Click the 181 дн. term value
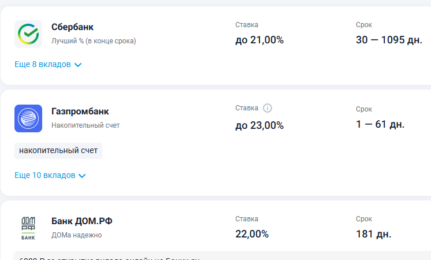This screenshot has width=431, height=260. pos(373,234)
